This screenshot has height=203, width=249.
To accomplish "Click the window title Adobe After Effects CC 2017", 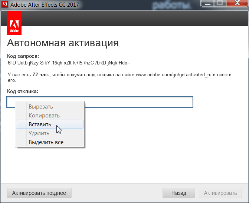I will click(x=45, y=4).
